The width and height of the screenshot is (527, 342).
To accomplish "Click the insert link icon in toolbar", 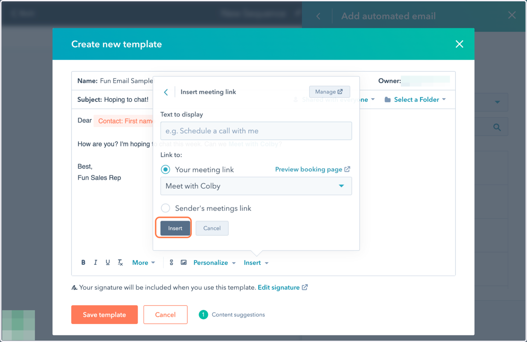I will [171, 263].
